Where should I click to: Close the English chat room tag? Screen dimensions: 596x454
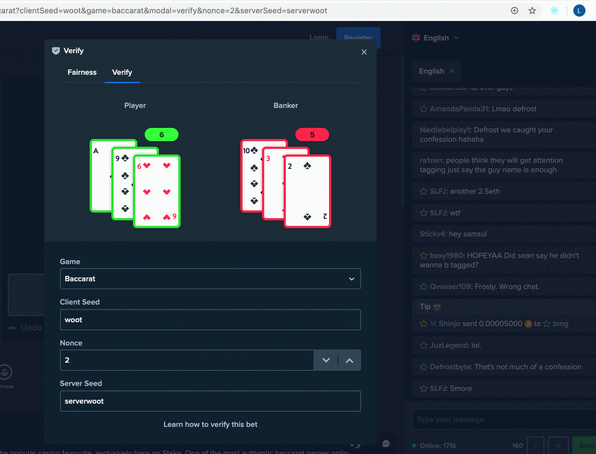coord(451,71)
